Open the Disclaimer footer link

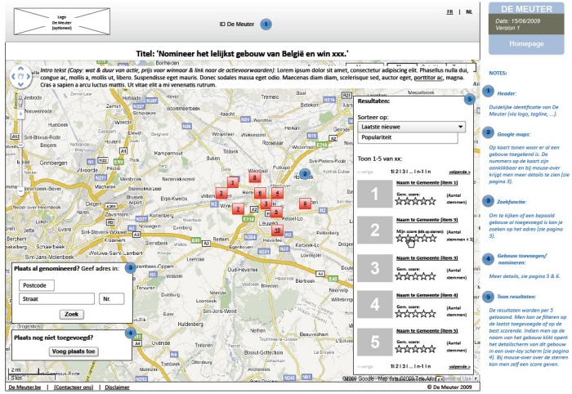click(117, 387)
